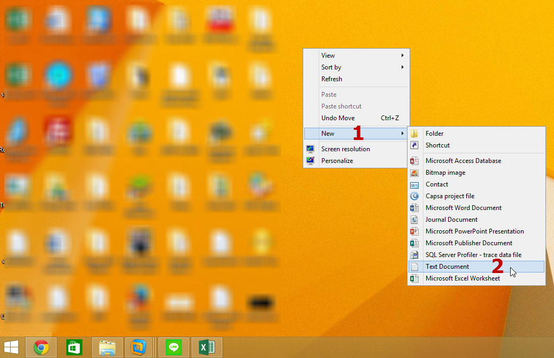Open the Personalize settings

(x=337, y=160)
